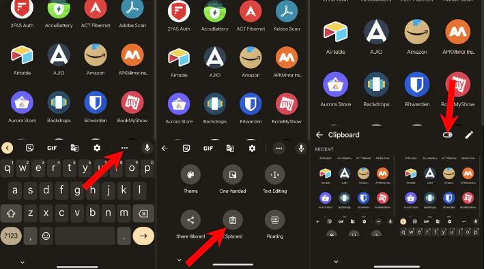Tap the microphone icon in Gboard options toolbar
The image size is (486, 269).
coord(301,148)
